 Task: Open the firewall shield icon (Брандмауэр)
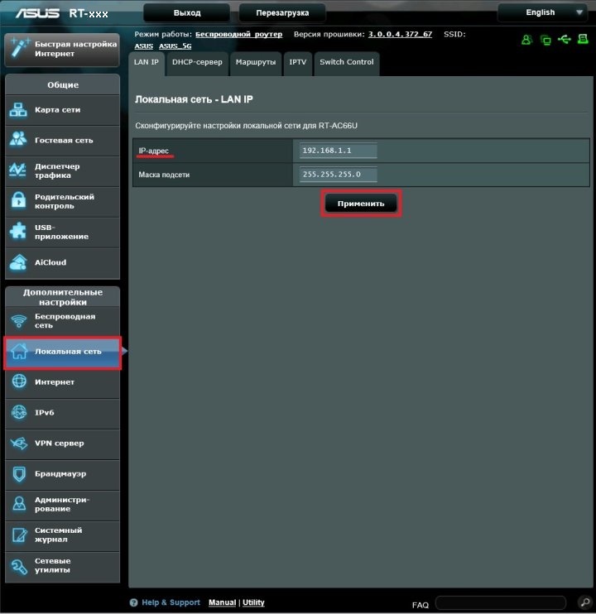(18, 474)
